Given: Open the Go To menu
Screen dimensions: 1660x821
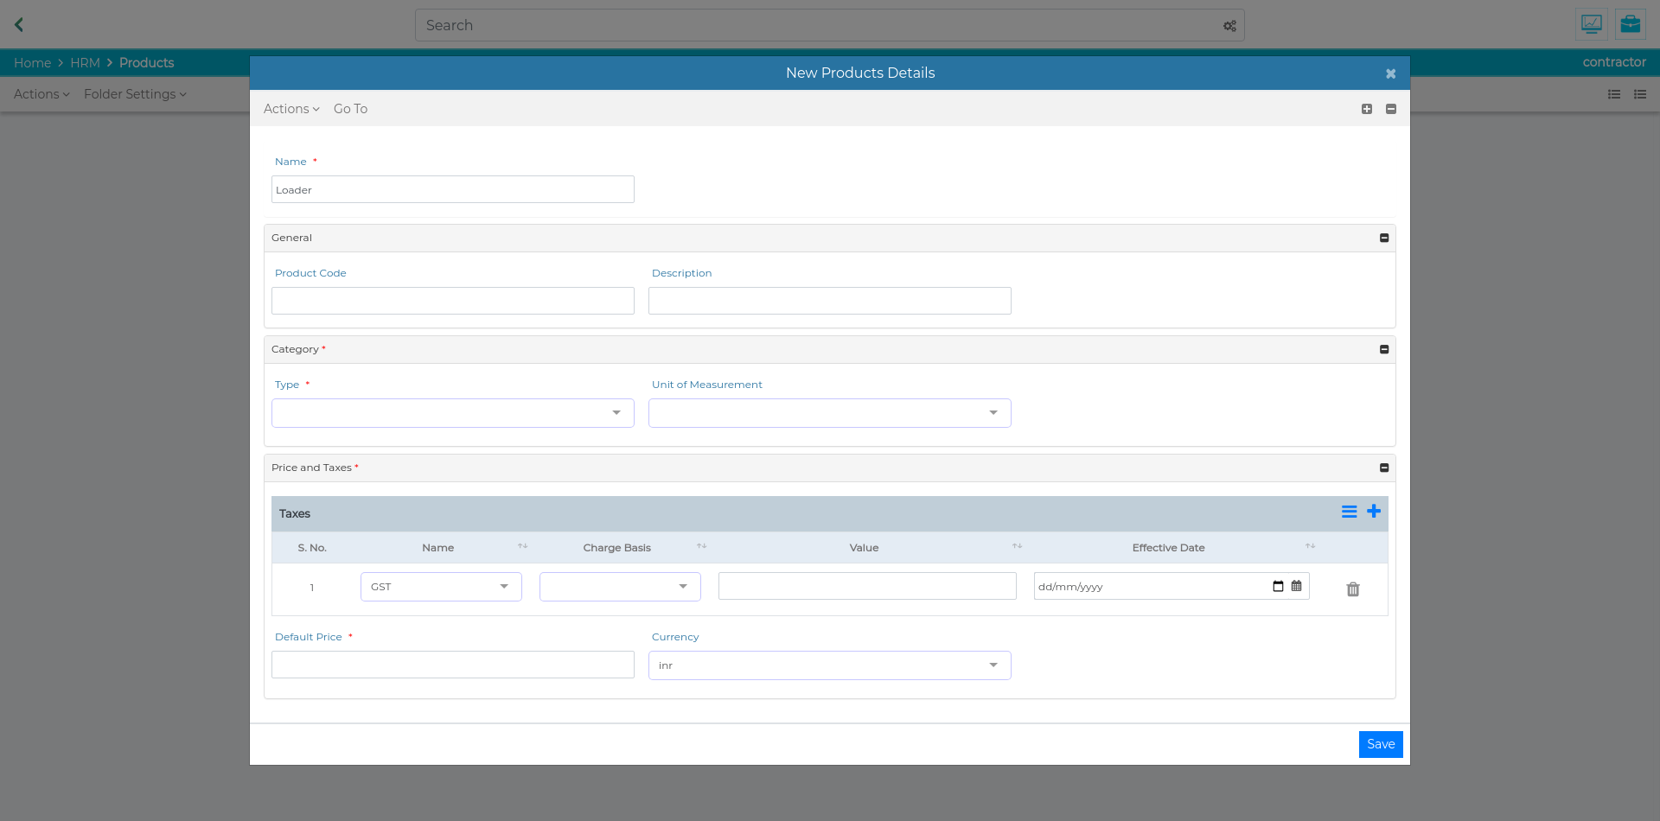Looking at the screenshot, I should click(350, 109).
